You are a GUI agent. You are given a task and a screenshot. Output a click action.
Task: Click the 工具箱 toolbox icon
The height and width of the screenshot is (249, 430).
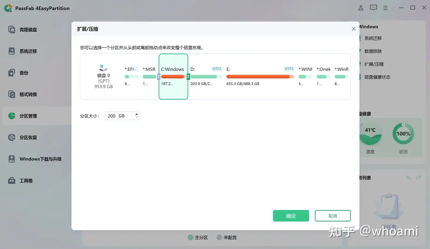pyautogui.click(x=12, y=181)
